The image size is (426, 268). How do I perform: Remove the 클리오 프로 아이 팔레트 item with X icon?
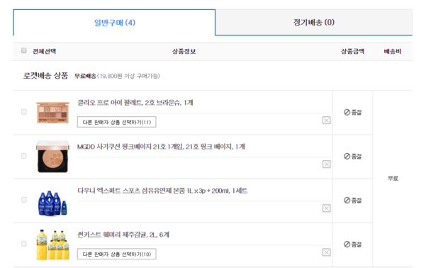tap(326, 120)
